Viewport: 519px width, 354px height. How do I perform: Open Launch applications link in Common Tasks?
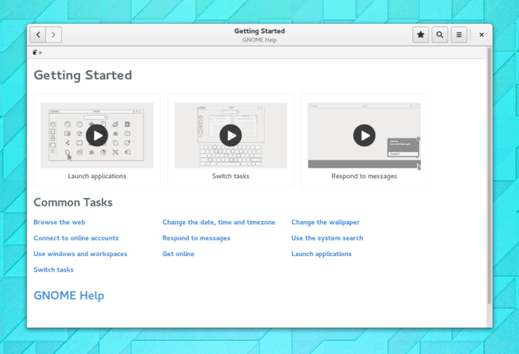click(x=321, y=254)
